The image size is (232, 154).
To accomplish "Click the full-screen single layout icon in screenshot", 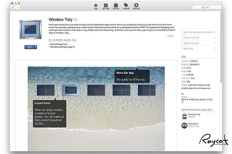I will (96, 90).
